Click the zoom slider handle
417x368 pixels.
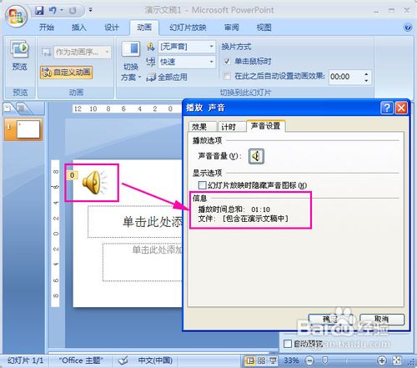click(x=324, y=360)
